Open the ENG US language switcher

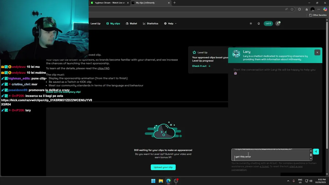pyautogui.click(x=300, y=181)
